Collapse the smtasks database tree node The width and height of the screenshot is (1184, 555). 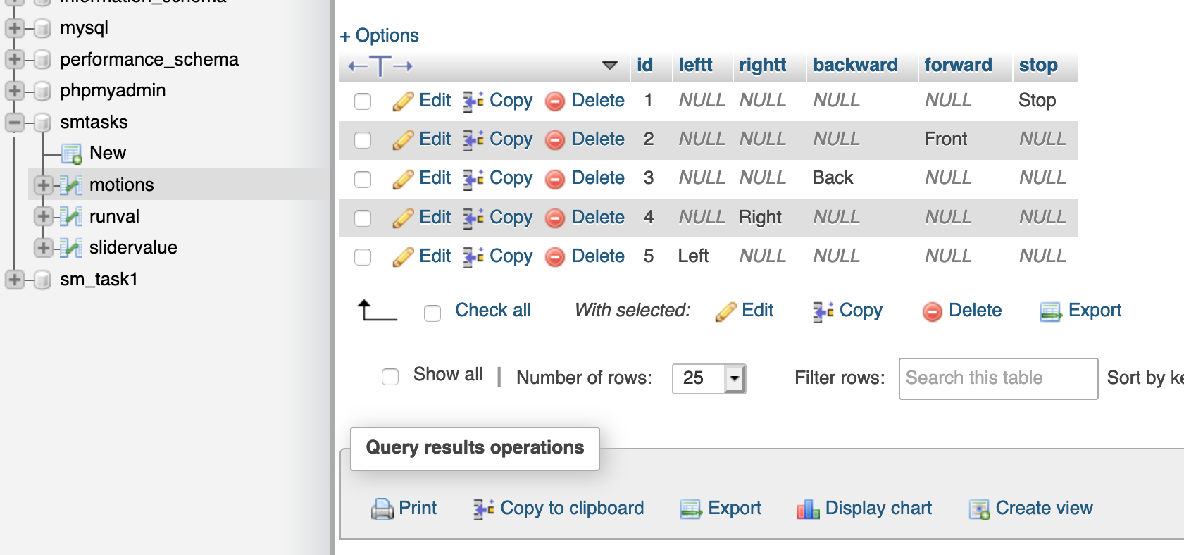coord(14,122)
